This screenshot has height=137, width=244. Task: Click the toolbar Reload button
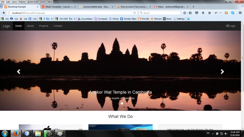coord(156,19)
